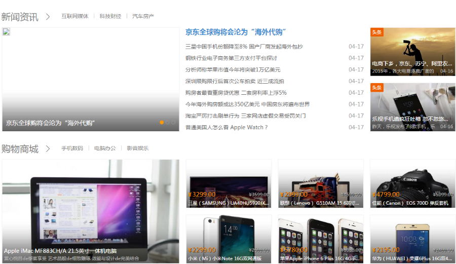This screenshot has height=264, width=456.
Task: Switch to 汽车房产 news tab
Action: pos(143,16)
